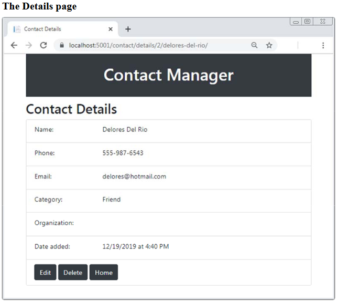Click the Contact Details page heading
This screenshot has height=302, width=338.
tap(71, 109)
